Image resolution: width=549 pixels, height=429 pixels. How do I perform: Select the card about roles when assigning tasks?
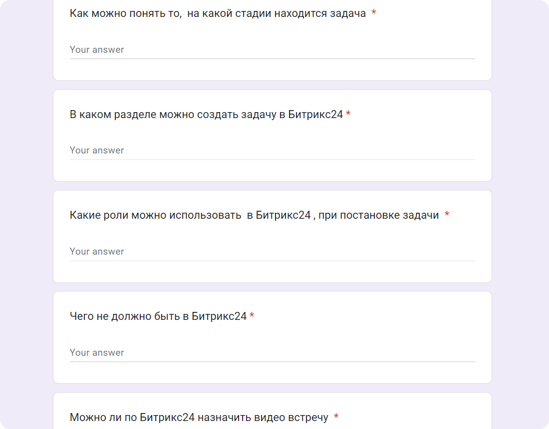click(x=273, y=234)
